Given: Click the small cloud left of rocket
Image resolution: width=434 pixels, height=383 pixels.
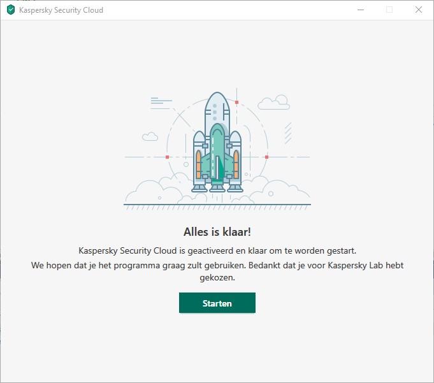Looking at the screenshot, I should point(150,136).
